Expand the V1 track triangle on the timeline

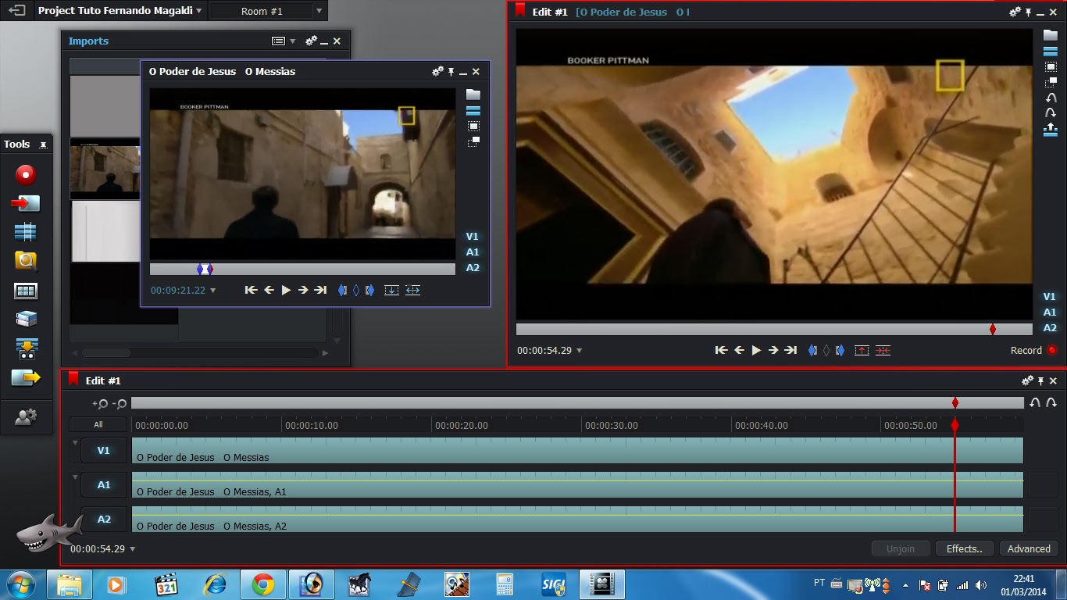[76, 443]
